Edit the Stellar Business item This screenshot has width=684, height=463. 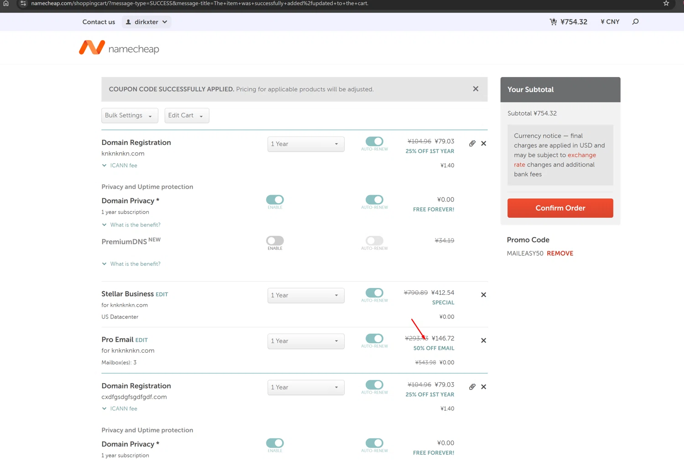pyautogui.click(x=162, y=294)
